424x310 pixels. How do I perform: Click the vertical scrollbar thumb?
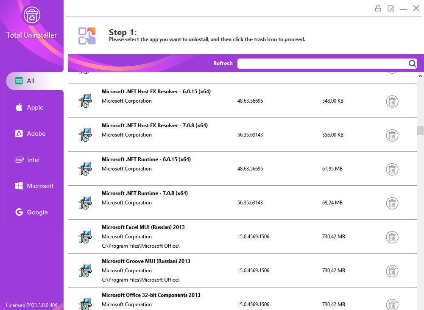coord(420,131)
